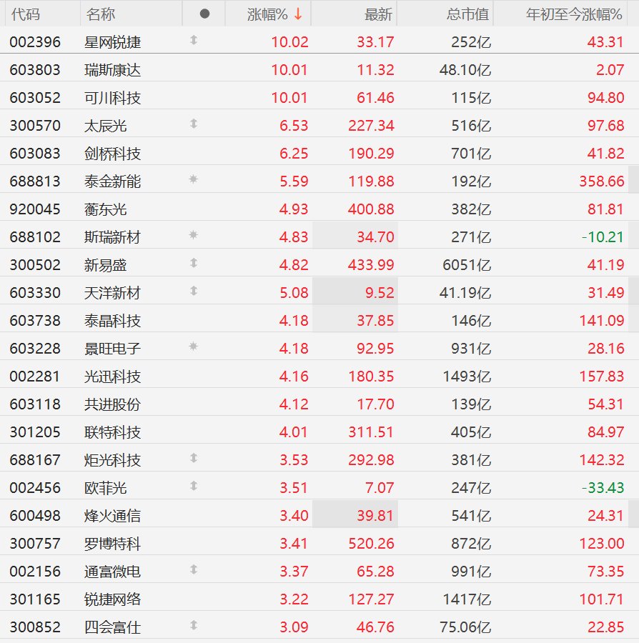Screen dimensions: 639x643
Task: Click market cap 701亿
Action: point(471,154)
